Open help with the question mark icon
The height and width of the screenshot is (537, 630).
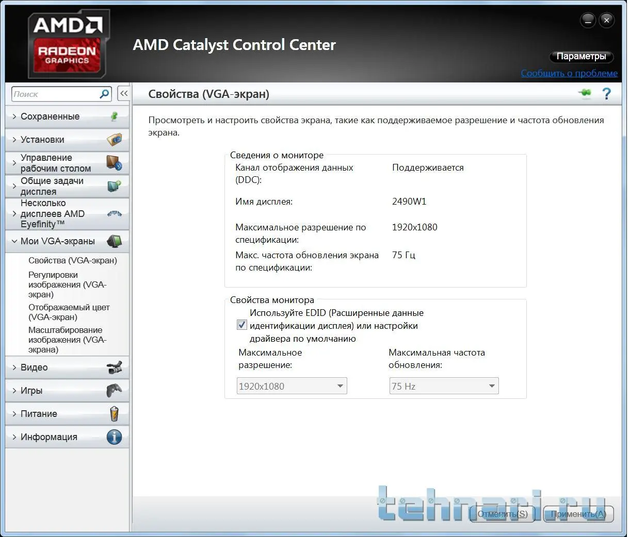click(x=607, y=94)
